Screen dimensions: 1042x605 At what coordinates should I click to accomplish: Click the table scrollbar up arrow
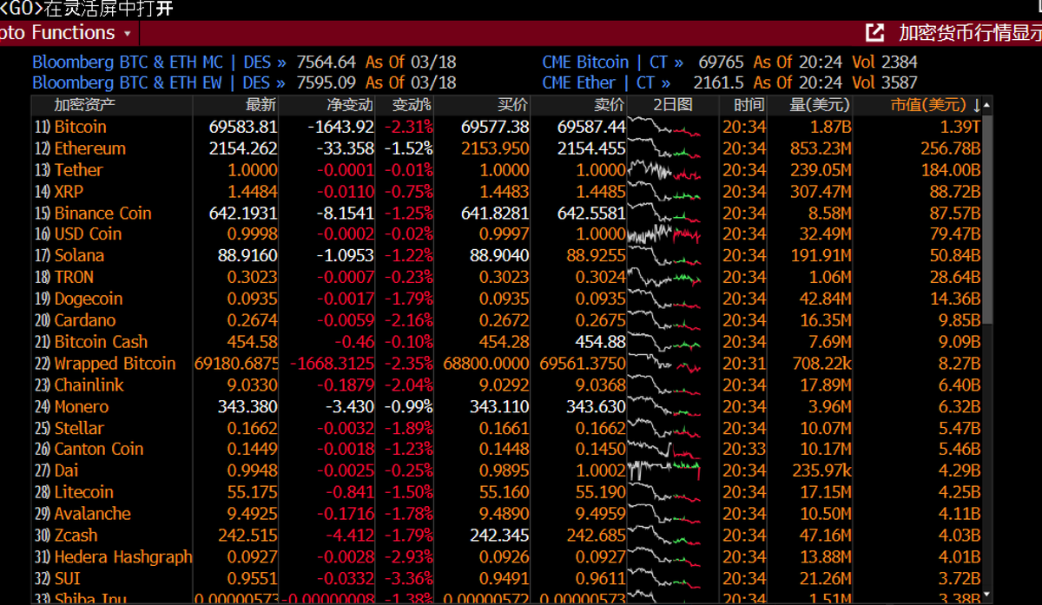(x=987, y=105)
